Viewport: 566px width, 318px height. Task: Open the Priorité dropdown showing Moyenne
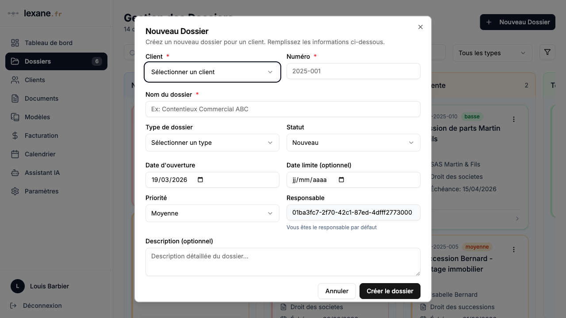pos(212,213)
